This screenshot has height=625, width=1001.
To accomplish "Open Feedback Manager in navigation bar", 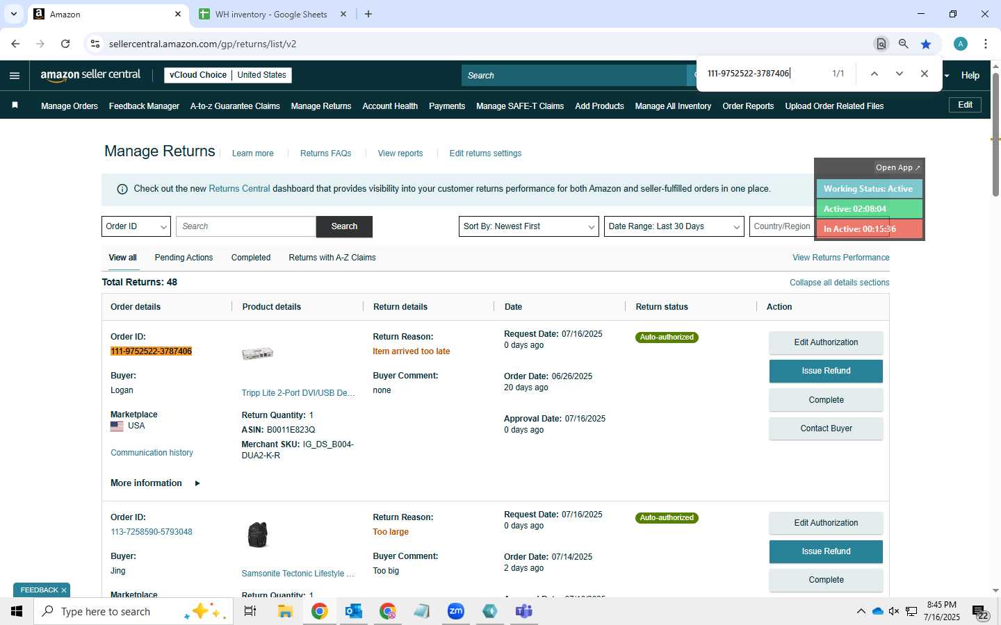I will [144, 106].
